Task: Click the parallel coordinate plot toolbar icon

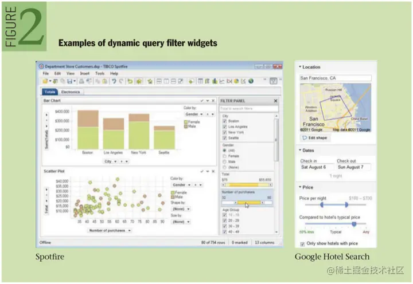Action: [229, 81]
